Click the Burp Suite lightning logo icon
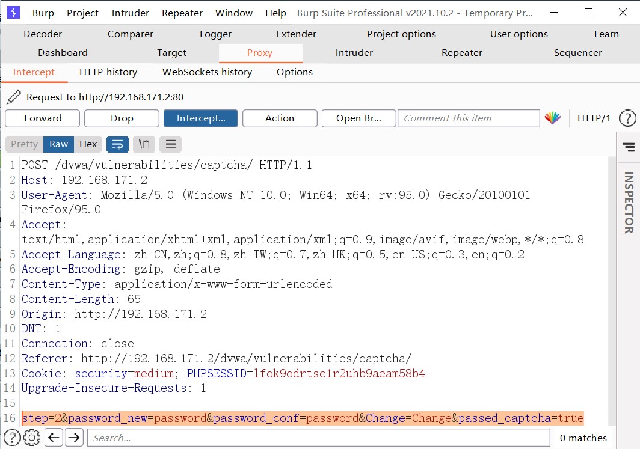 tap(13, 12)
